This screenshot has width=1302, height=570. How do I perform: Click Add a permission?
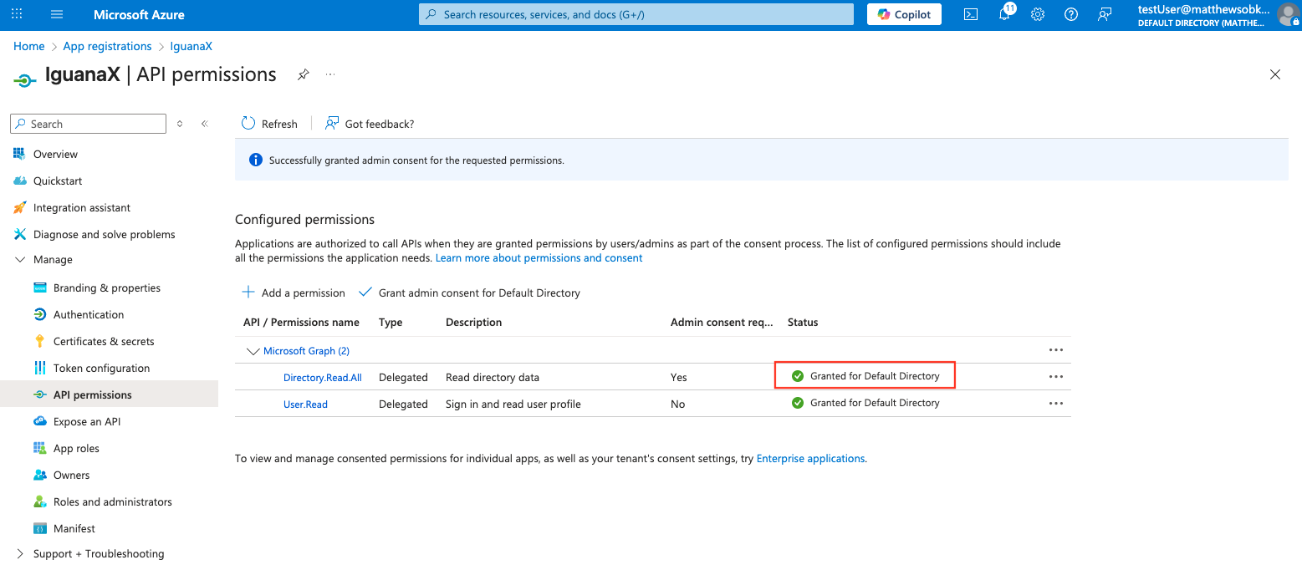pyautogui.click(x=294, y=293)
